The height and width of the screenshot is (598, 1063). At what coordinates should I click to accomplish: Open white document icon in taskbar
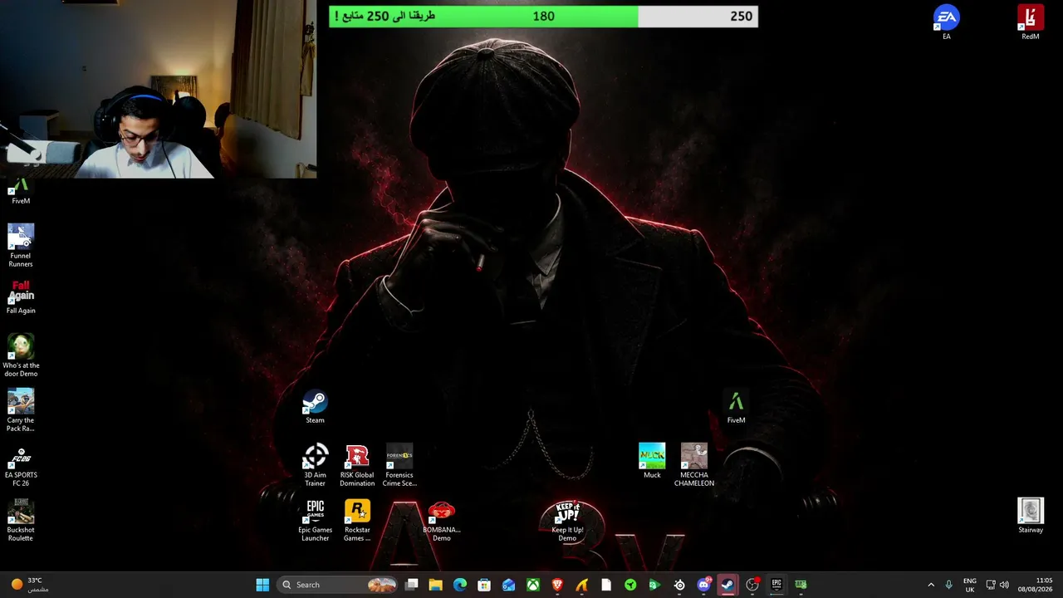[x=606, y=585]
